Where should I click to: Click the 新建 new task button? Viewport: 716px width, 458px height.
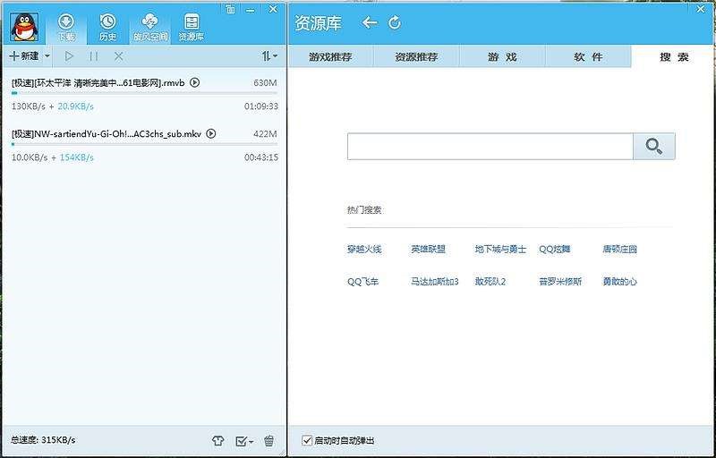(x=24, y=56)
